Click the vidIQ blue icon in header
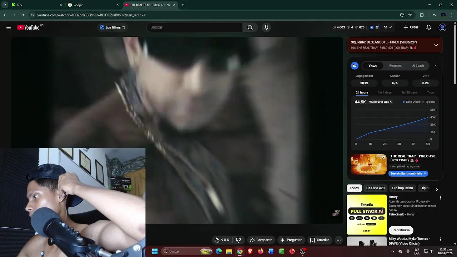Image resolution: width=457 pixels, height=257 pixels. tap(372, 27)
